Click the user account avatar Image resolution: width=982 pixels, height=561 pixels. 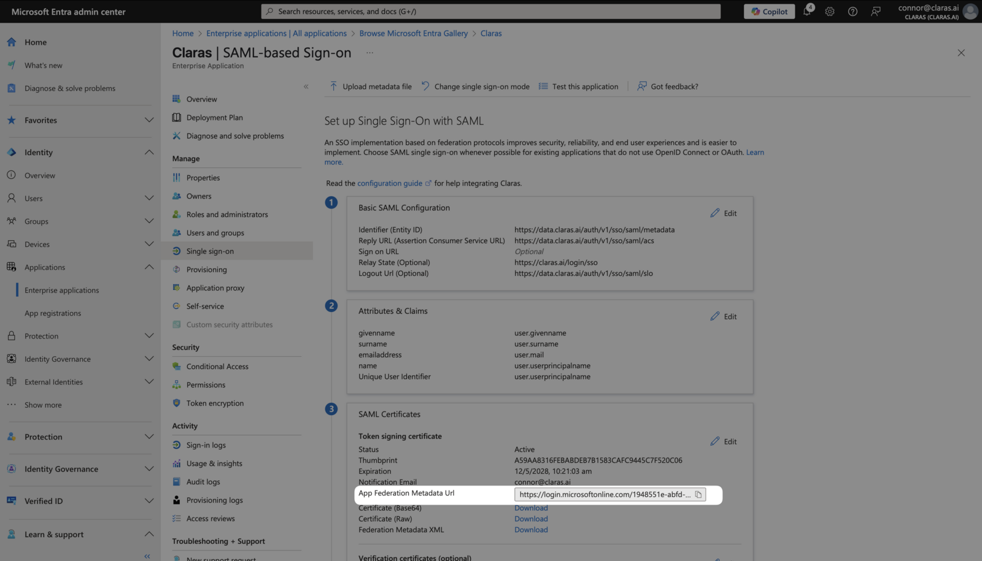coord(970,11)
